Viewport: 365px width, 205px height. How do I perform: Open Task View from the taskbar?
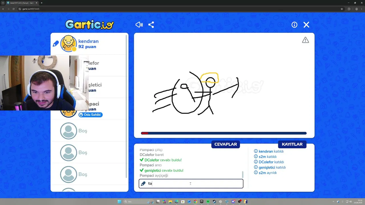click(x=158, y=202)
